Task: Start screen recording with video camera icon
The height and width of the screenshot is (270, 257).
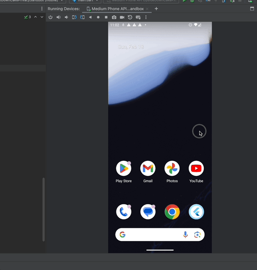Action: [122, 17]
